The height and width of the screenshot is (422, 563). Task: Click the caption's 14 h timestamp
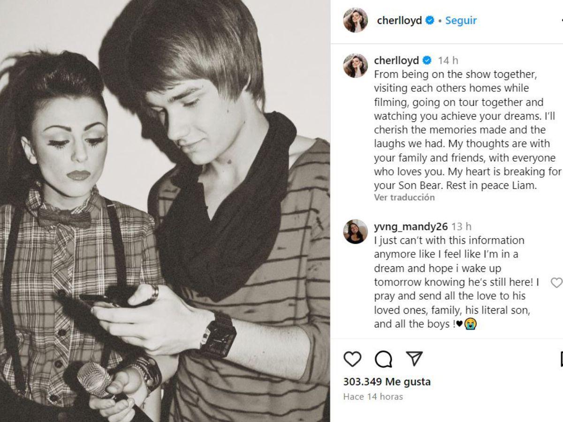(448, 60)
